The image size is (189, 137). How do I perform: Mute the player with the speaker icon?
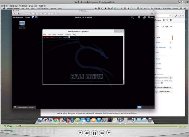point(2,131)
